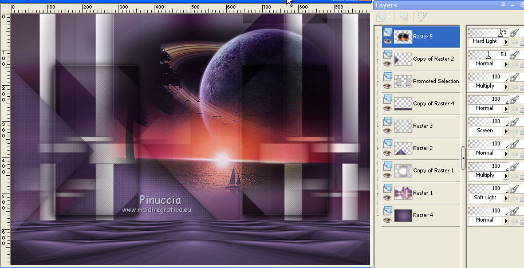Toggle the layer link icon for Raster 2
This screenshot has width=524, height=268.
pos(514,144)
